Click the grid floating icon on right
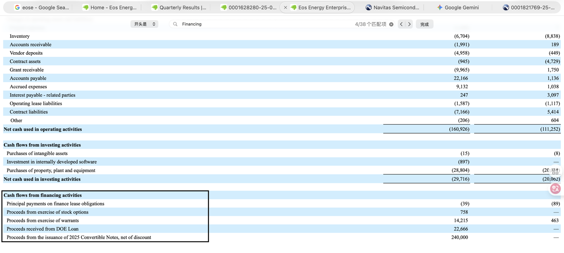 (555, 172)
